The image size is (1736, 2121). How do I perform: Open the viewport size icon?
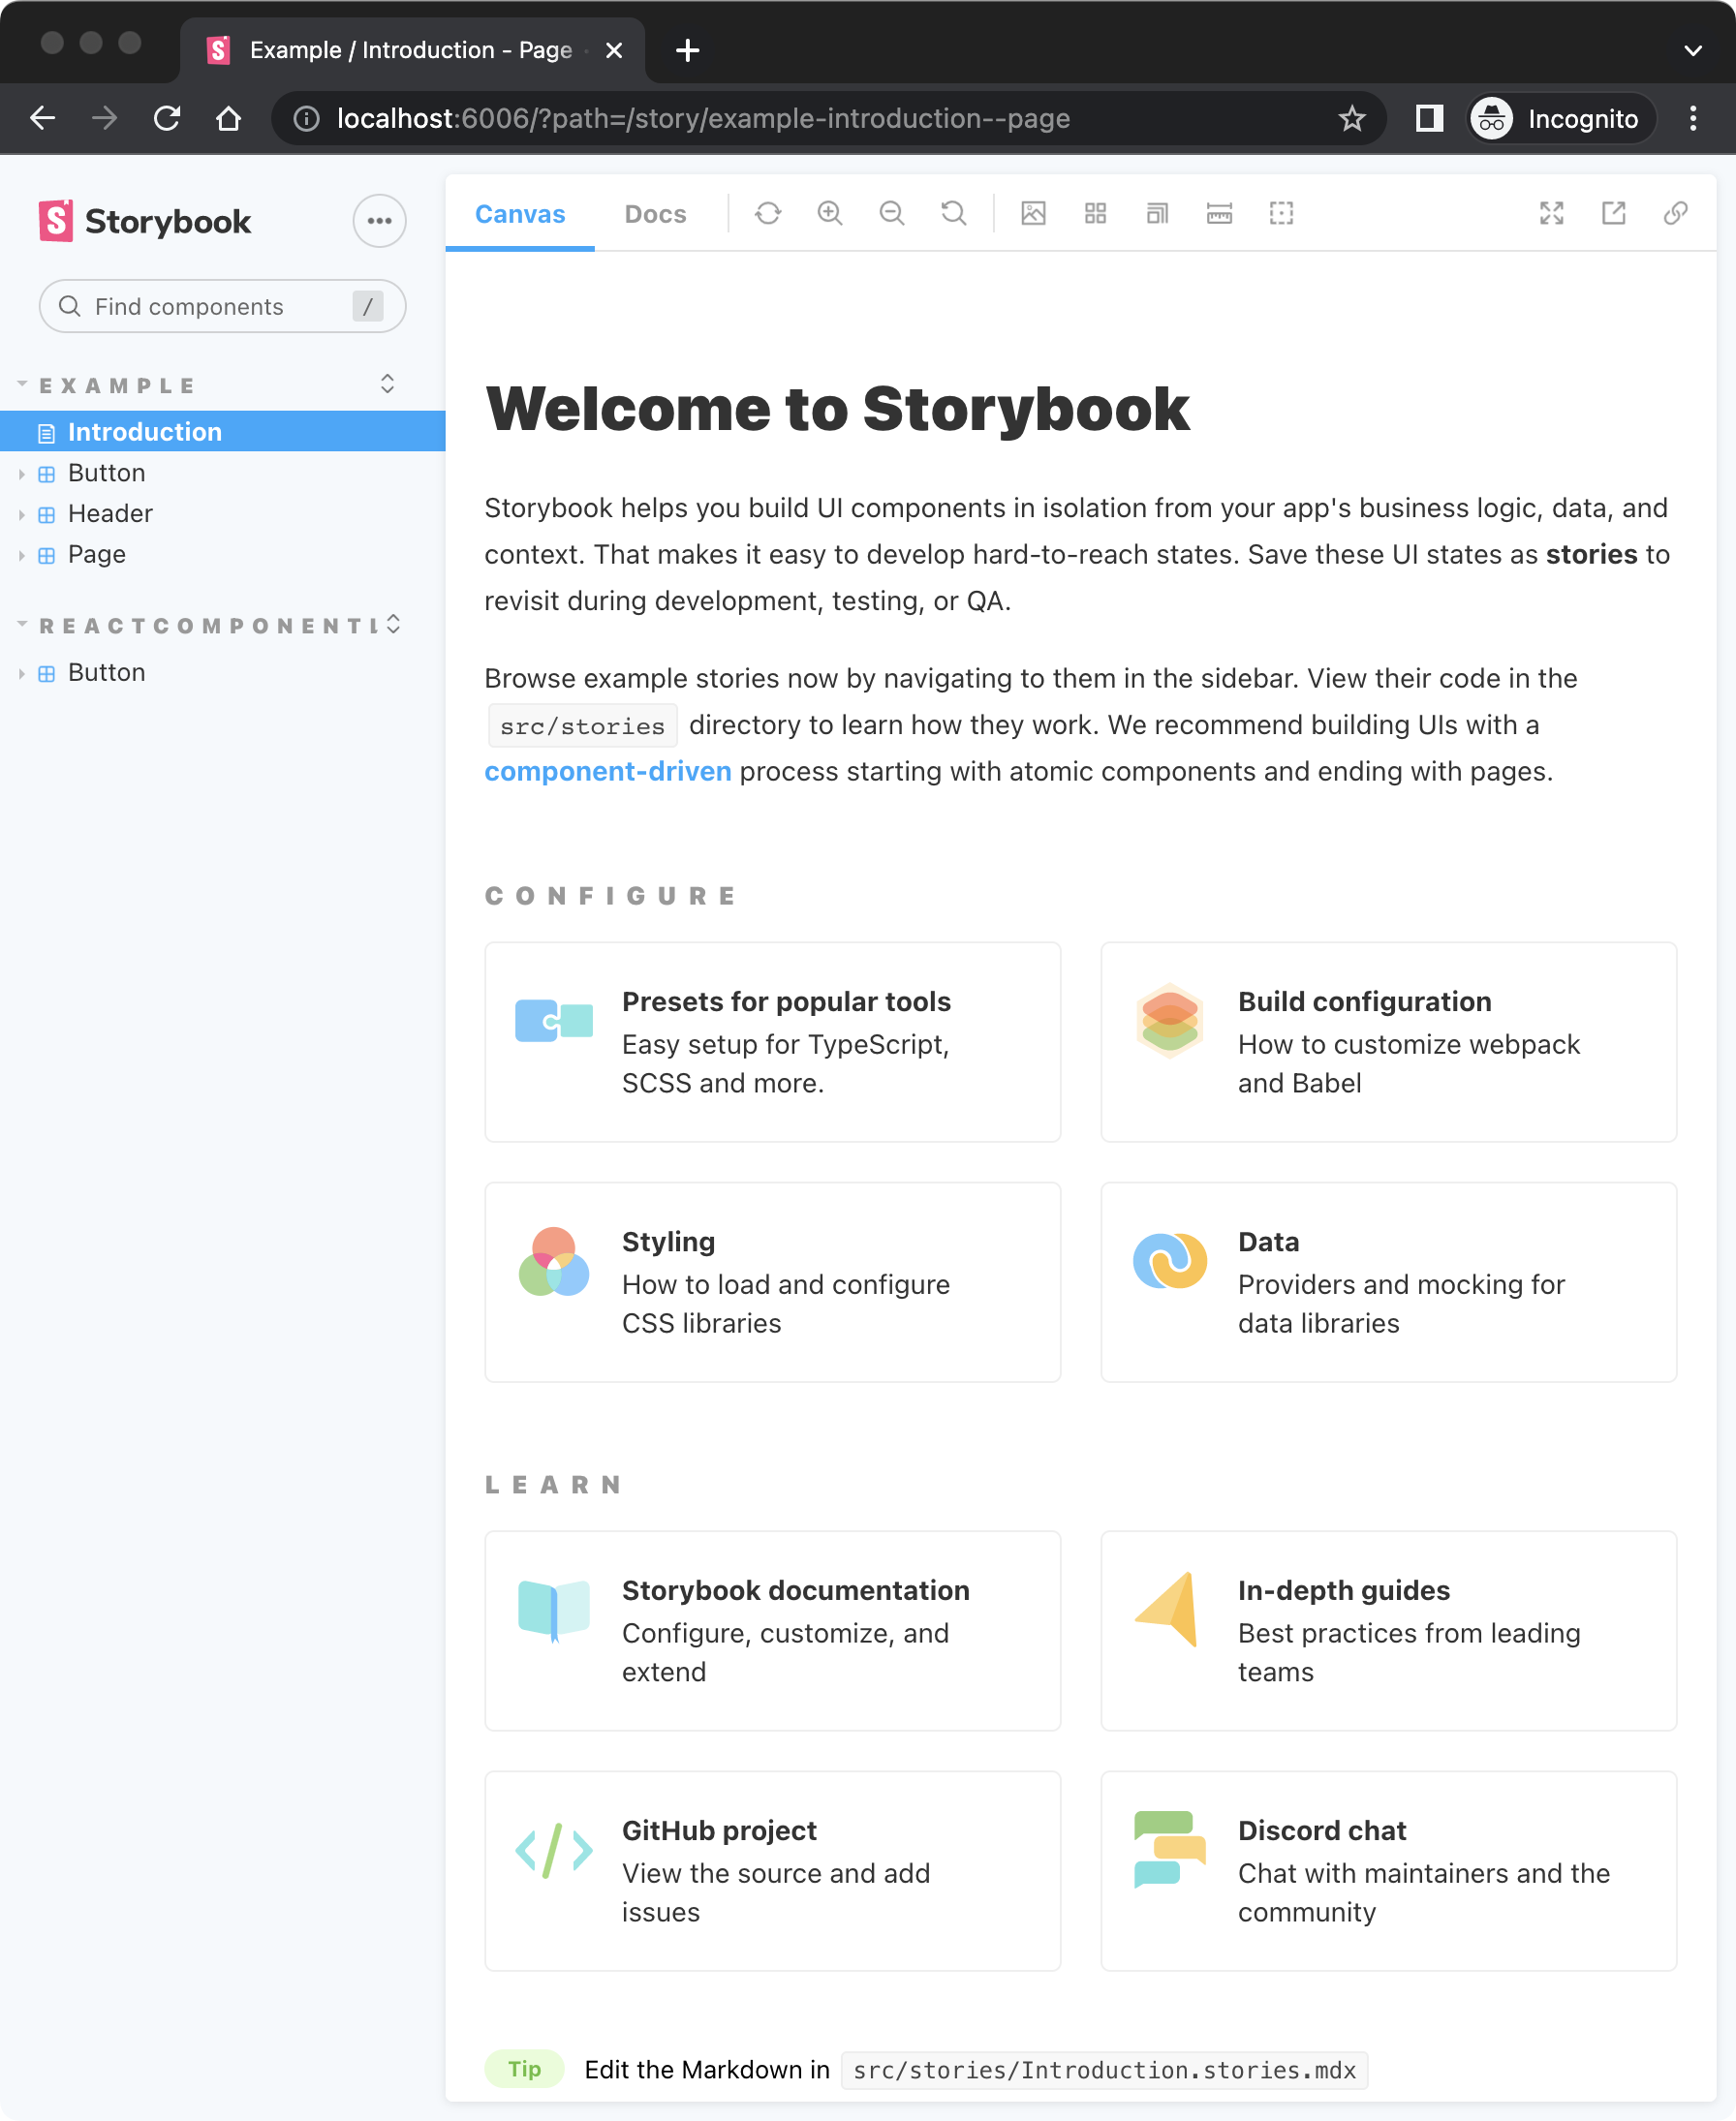click(1157, 213)
